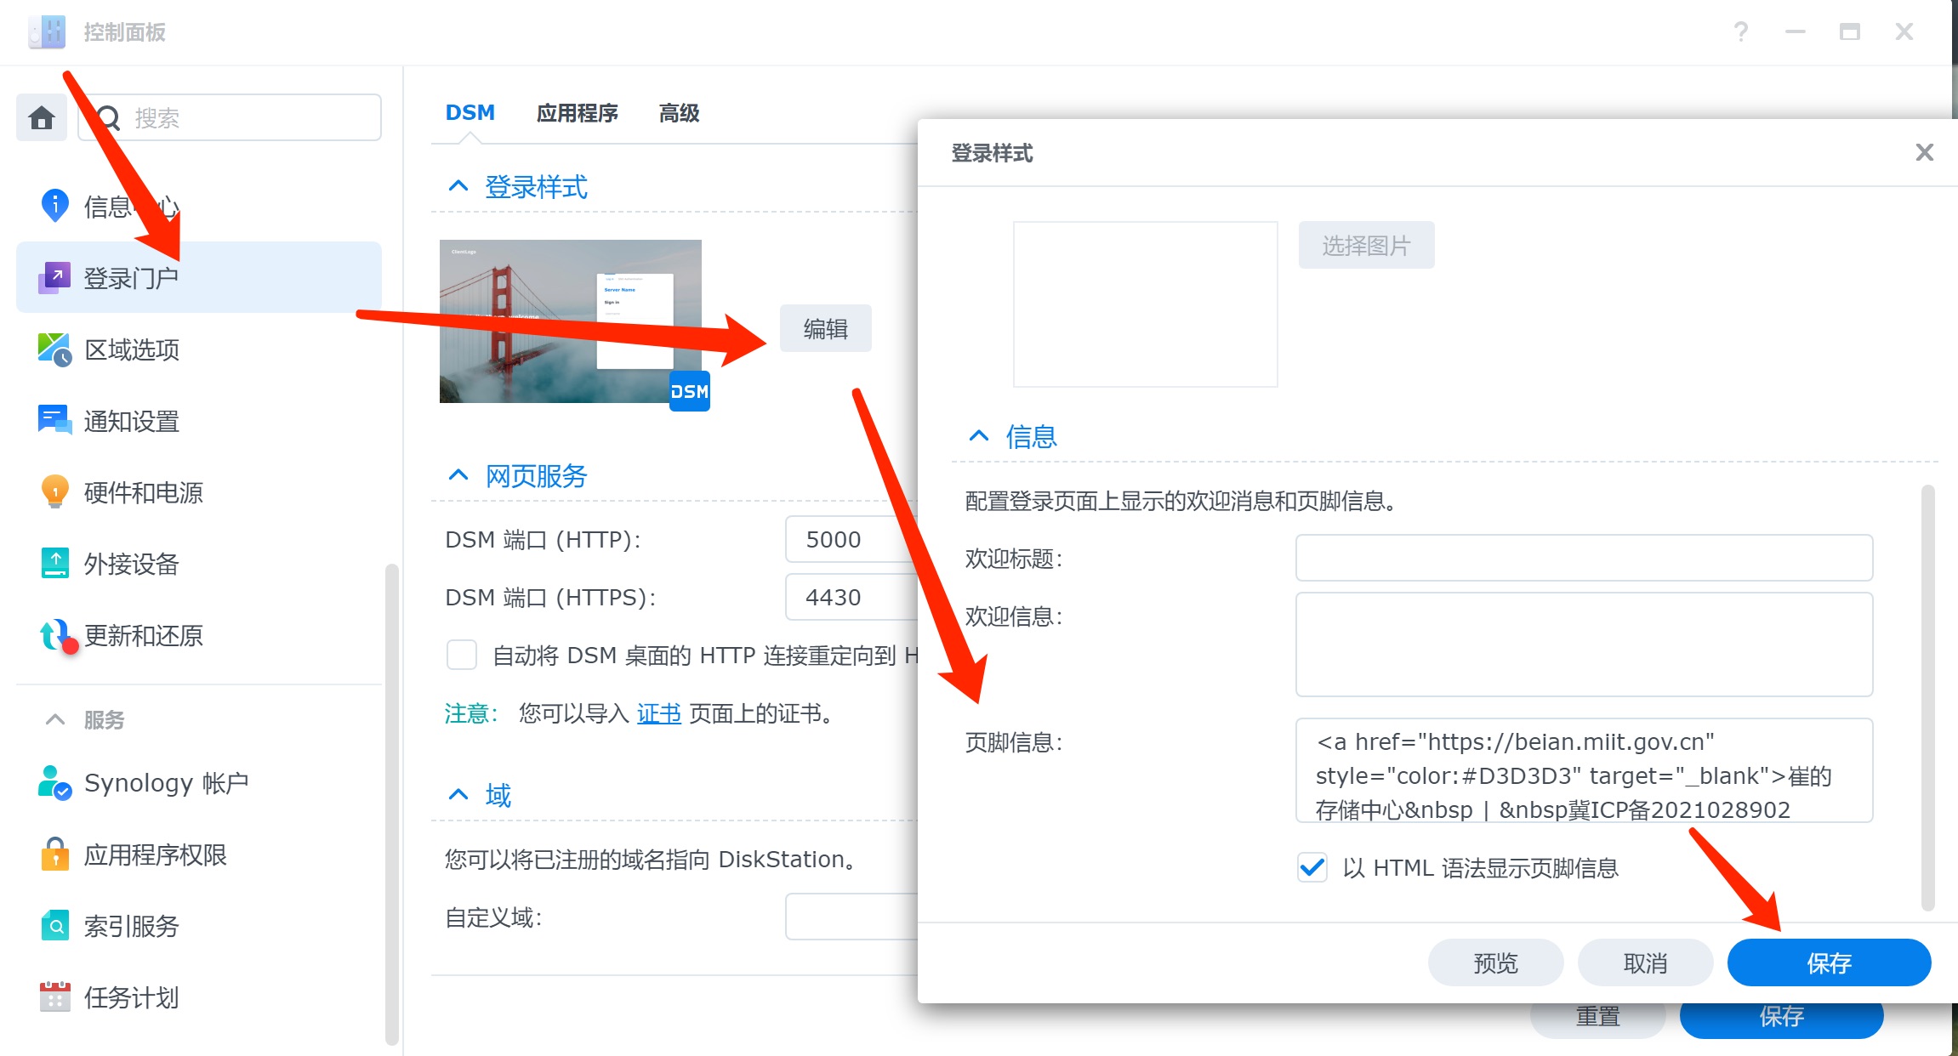Image resolution: width=1958 pixels, height=1056 pixels.
Task: Open Notification settings (通知设置) icon
Action: (55, 421)
